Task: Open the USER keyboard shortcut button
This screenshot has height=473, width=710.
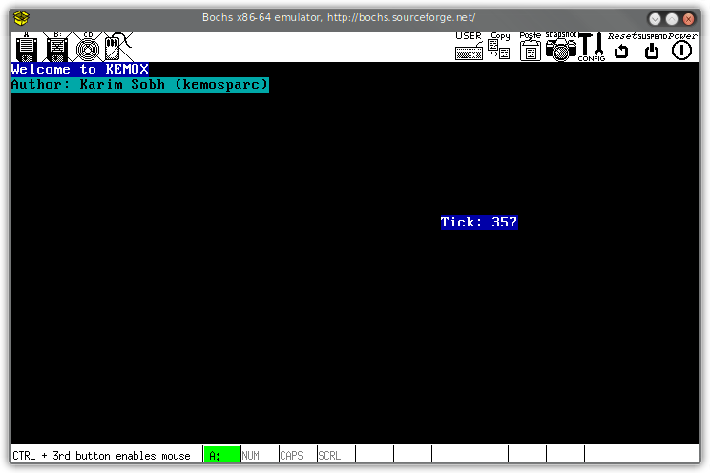Action: pos(469,46)
